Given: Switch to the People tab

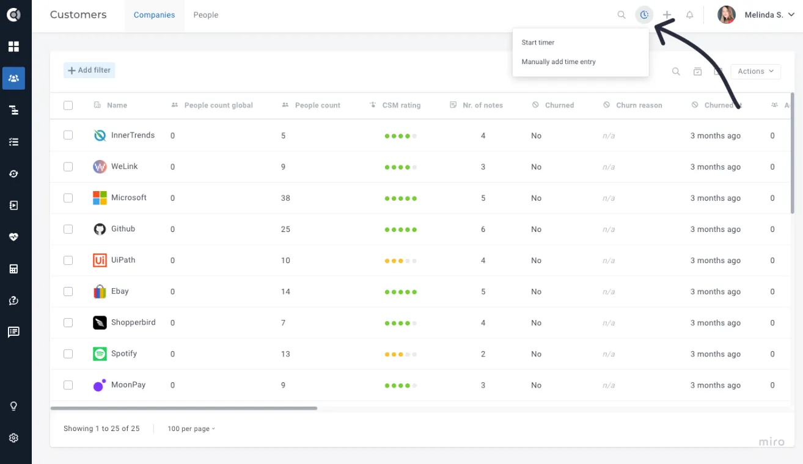Looking at the screenshot, I should [206, 15].
